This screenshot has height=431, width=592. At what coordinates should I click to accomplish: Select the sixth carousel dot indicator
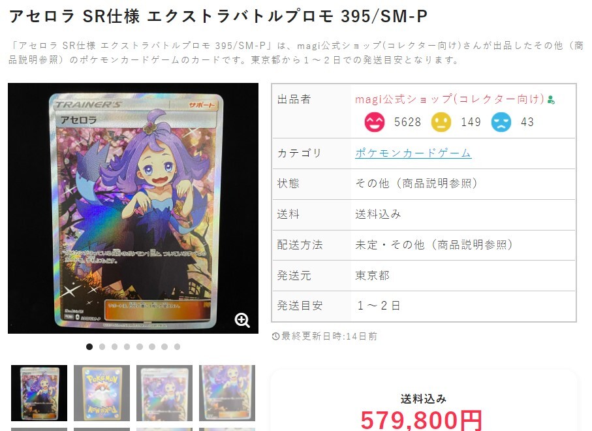tap(152, 346)
